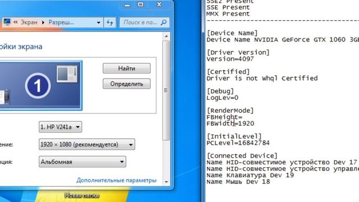Click the breadcrumb arrow after Экран

tap(43, 22)
